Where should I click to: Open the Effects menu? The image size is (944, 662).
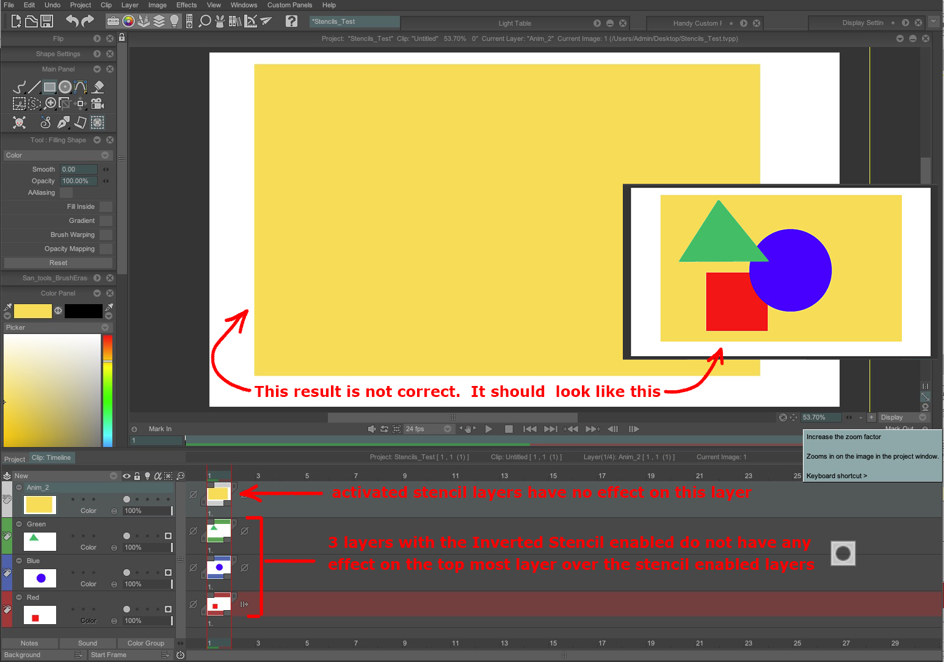pyautogui.click(x=187, y=5)
